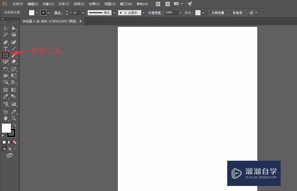Activate the Gradient tool
297x191 pixels.
tap(14, 90)
